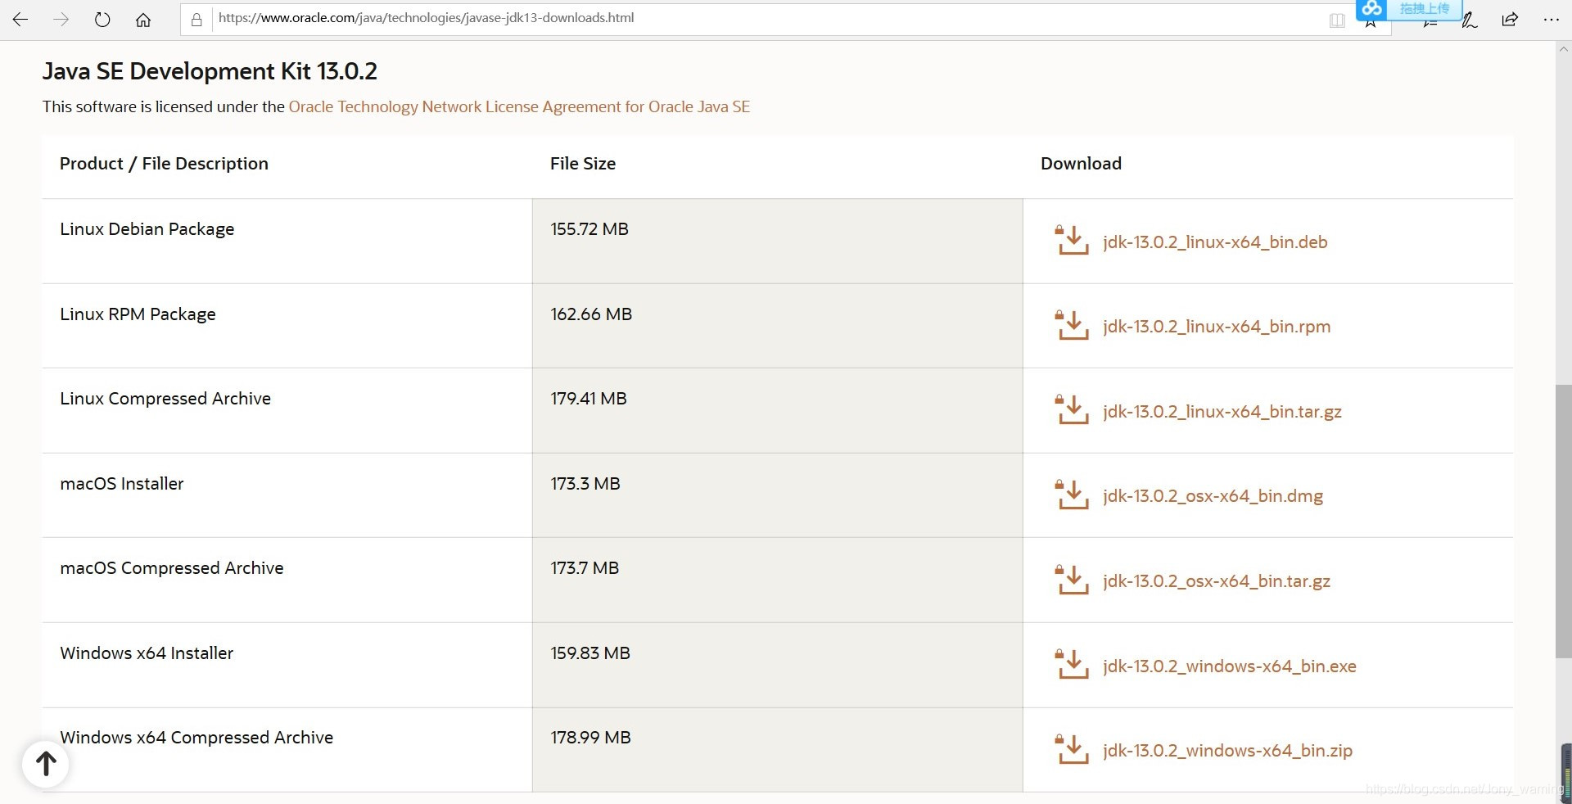This screenshot has height=804, width=1572.
Task: Click the 173.7 MB file size
Action: pos(585,568)
